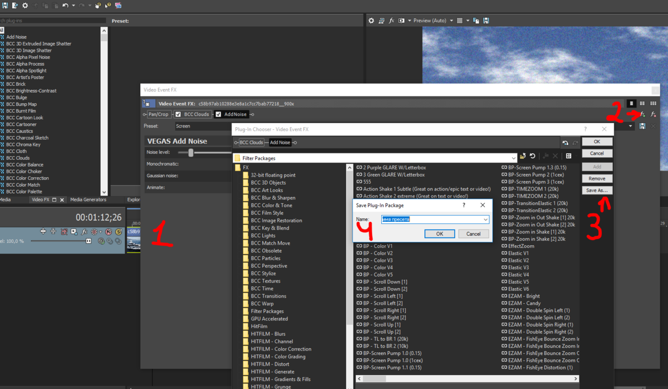Click the Up One Level folder icon
The height and width of the screenshot is (389, 668).
tap(523, 157)
